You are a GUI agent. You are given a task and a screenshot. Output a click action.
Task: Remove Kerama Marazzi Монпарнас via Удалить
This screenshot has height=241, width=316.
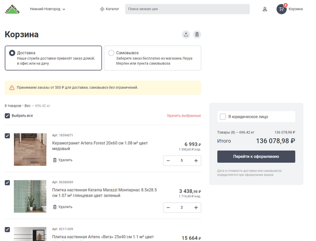tap(63, 207)
